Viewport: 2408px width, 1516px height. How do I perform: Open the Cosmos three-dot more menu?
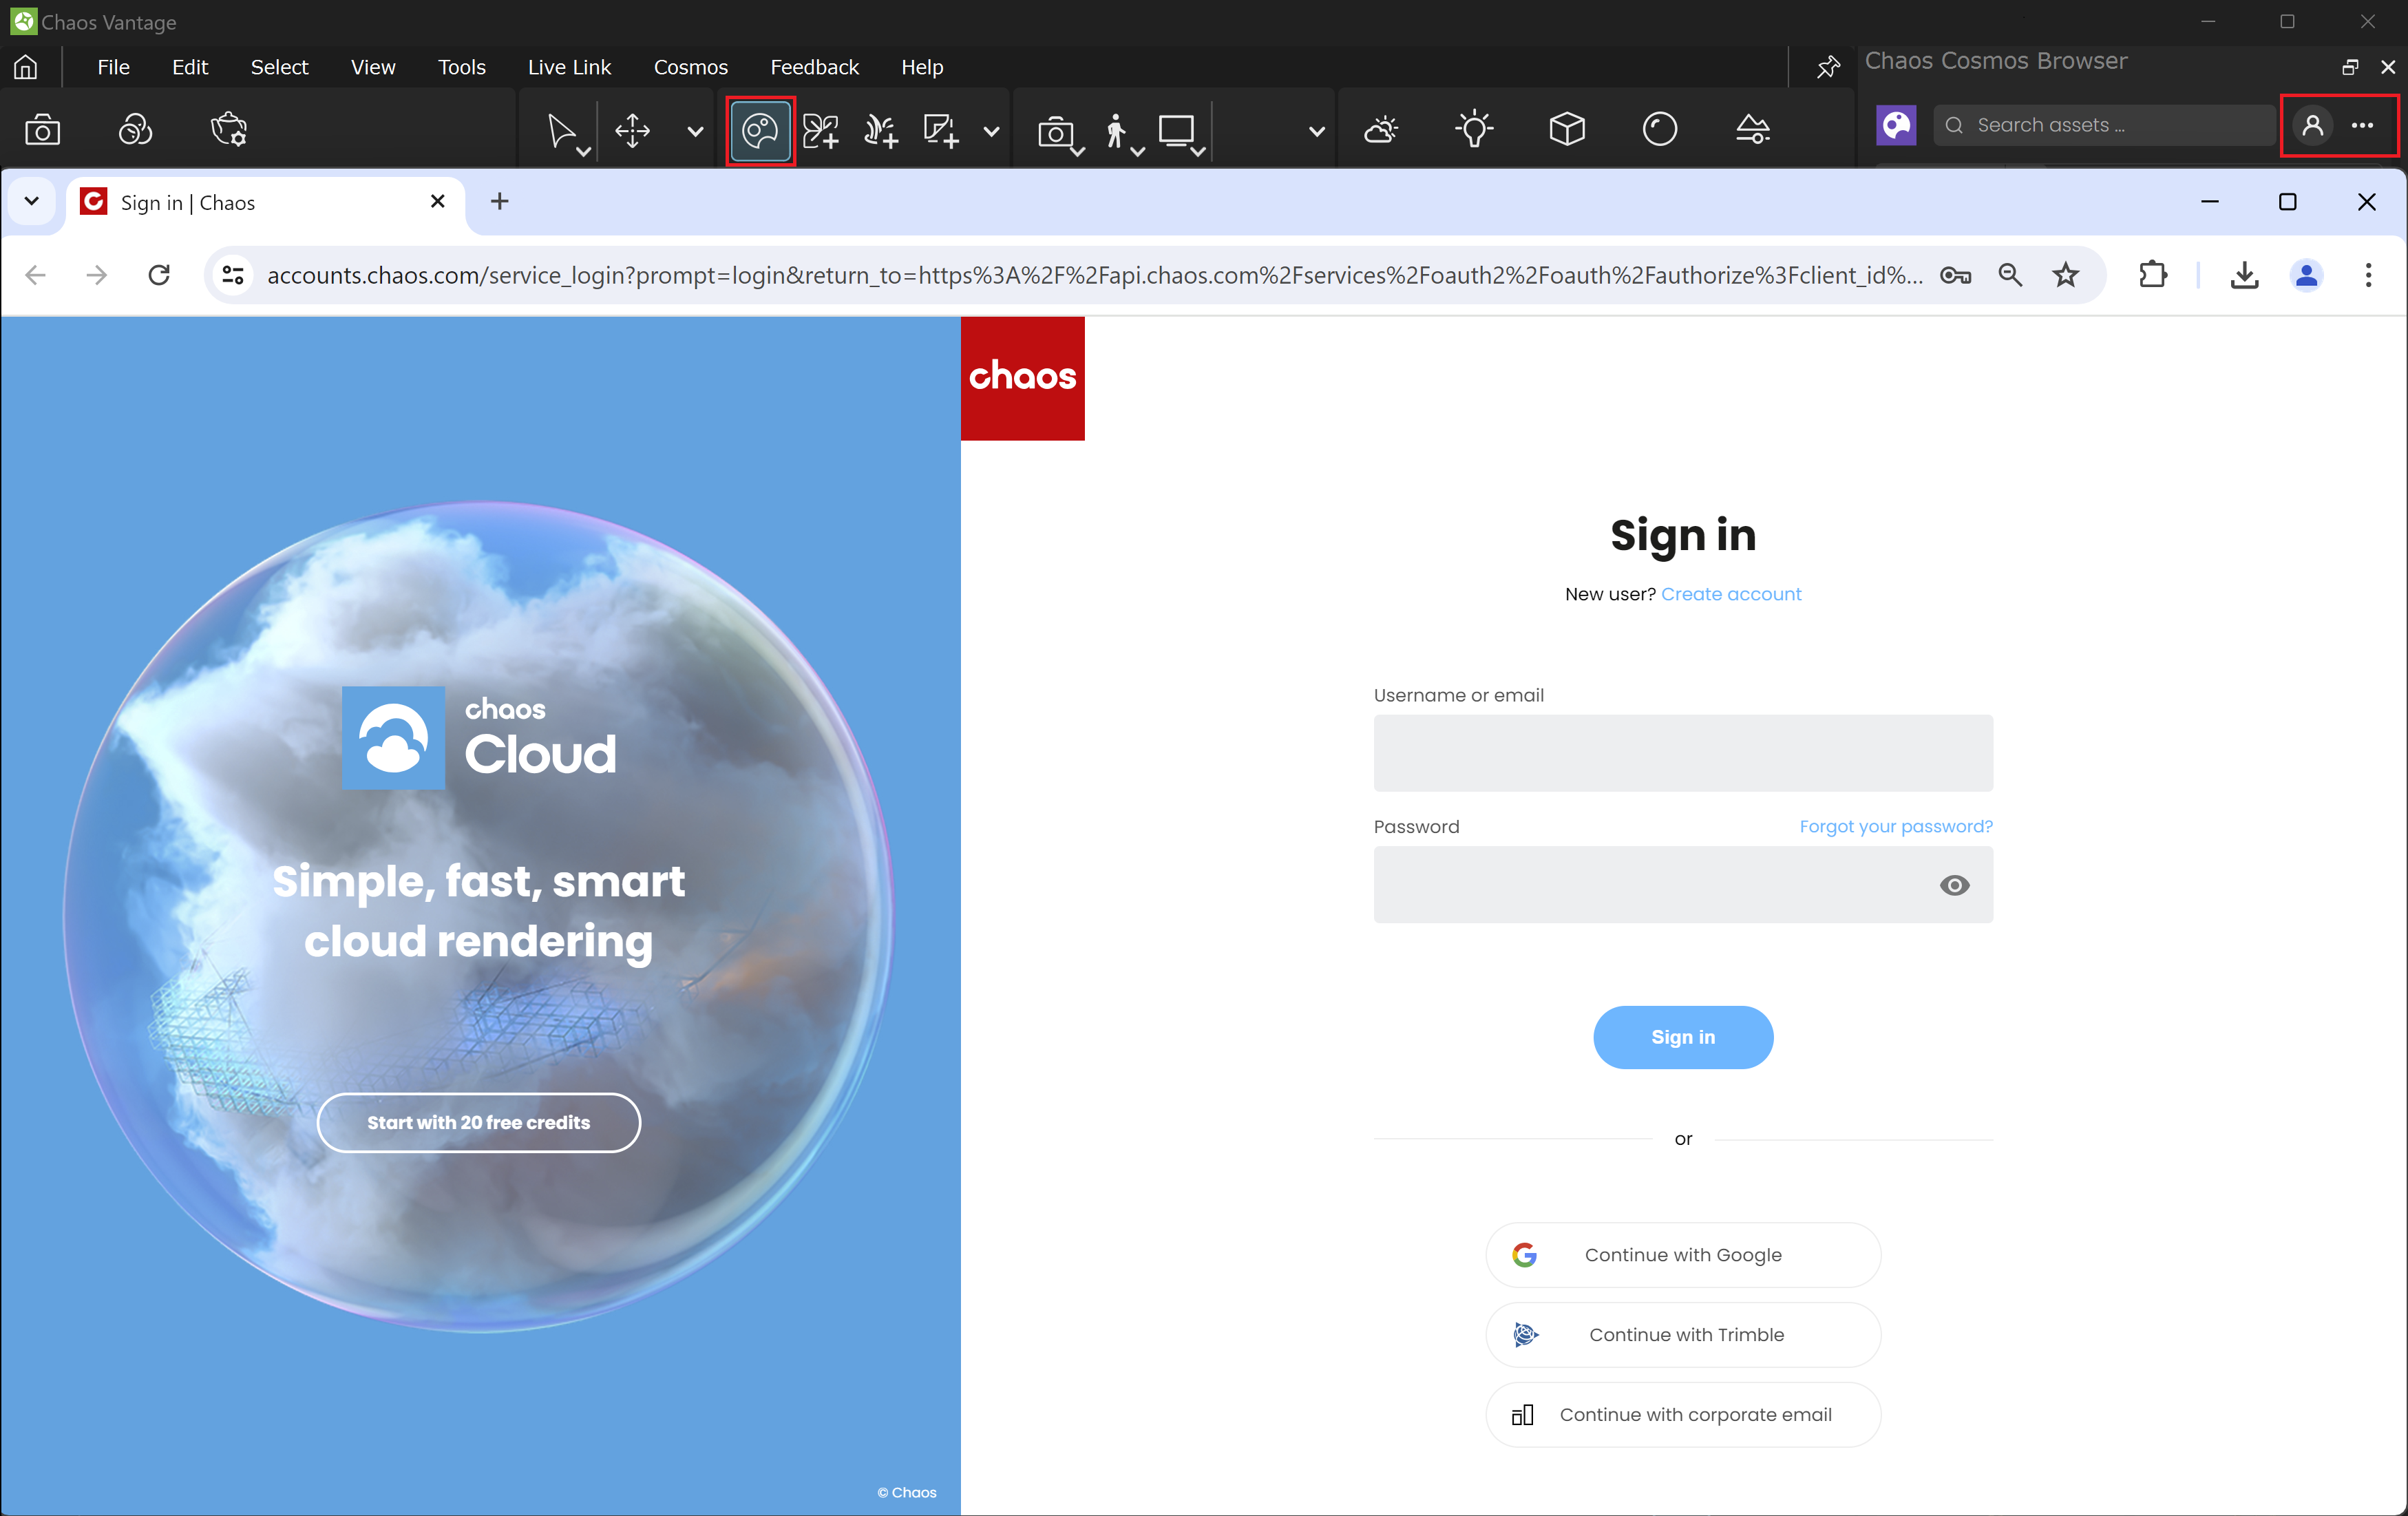coord(2363,125)
